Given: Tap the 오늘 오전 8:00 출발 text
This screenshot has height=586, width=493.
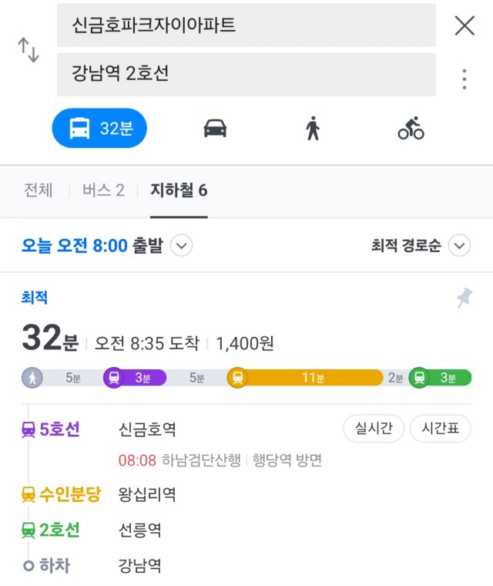Looking at the screenshot, I should click(92, 245).
